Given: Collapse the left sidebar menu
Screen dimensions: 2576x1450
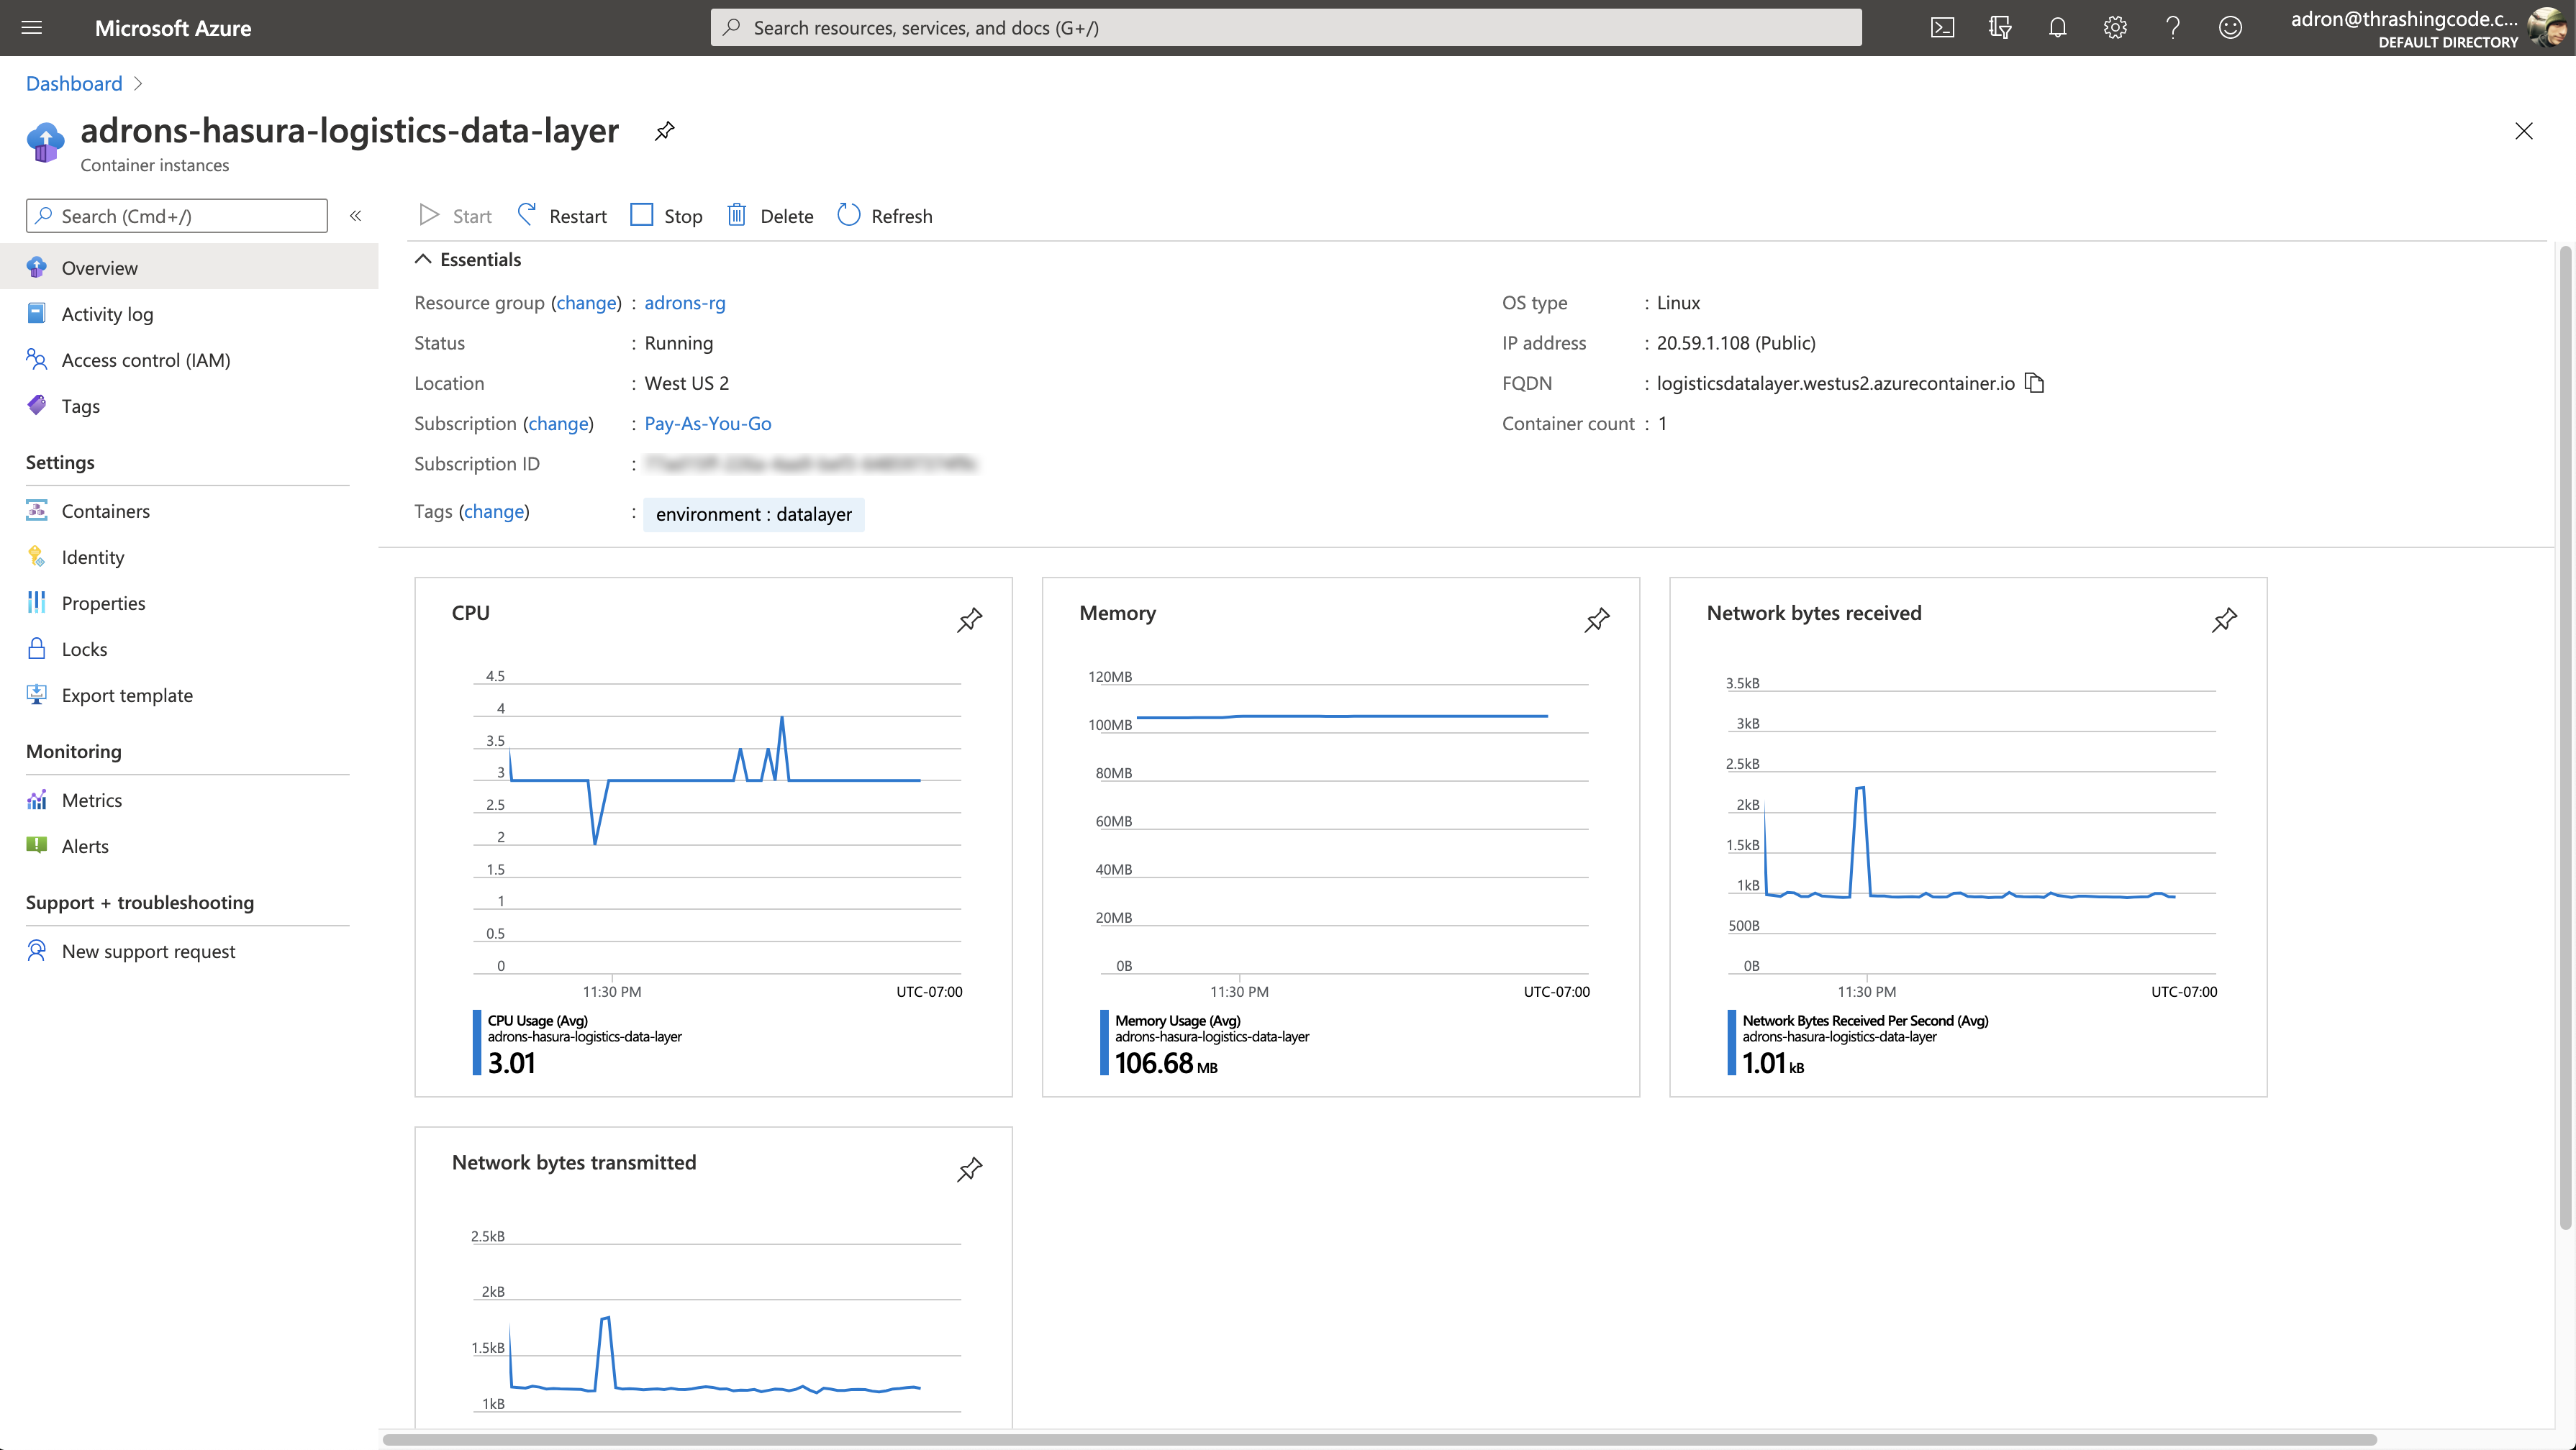Looking at the screenshot, I should [x=355, y=216].
